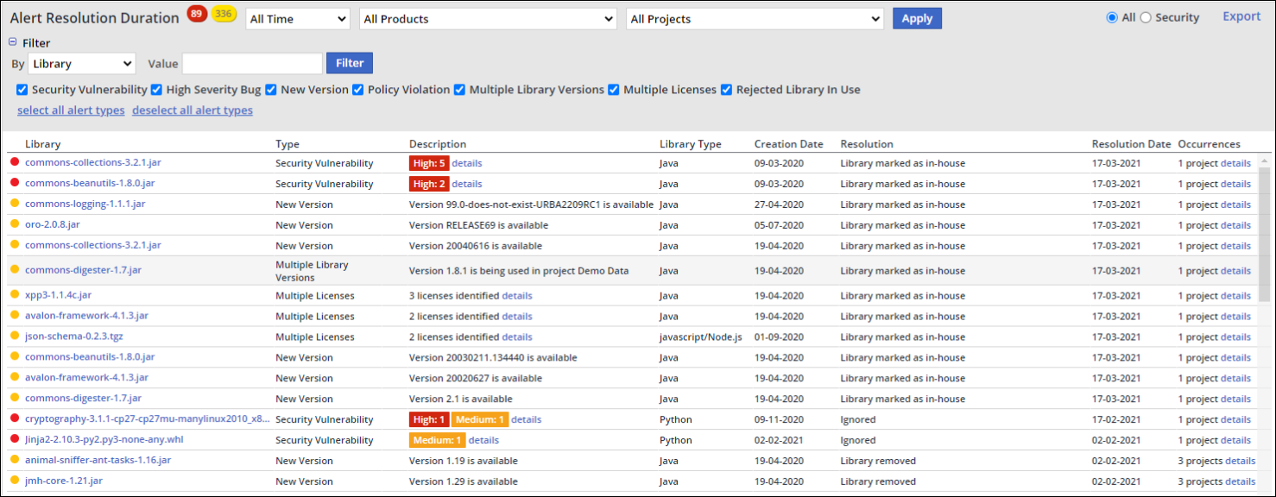Screen dimensions: 1276x497
Task: Click the High: 5 severity badge
Action: [429, 163]
